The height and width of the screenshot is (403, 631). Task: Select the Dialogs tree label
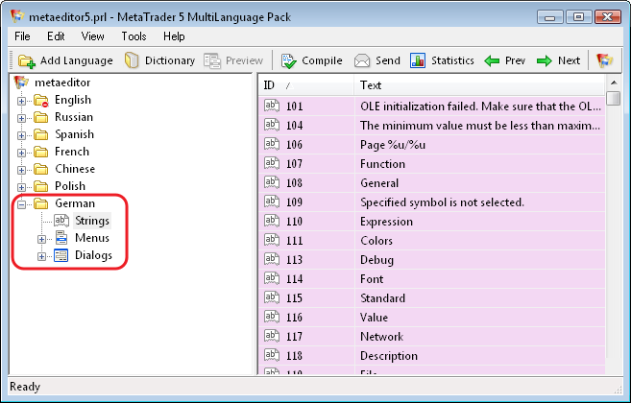click(x=93, y=255)
